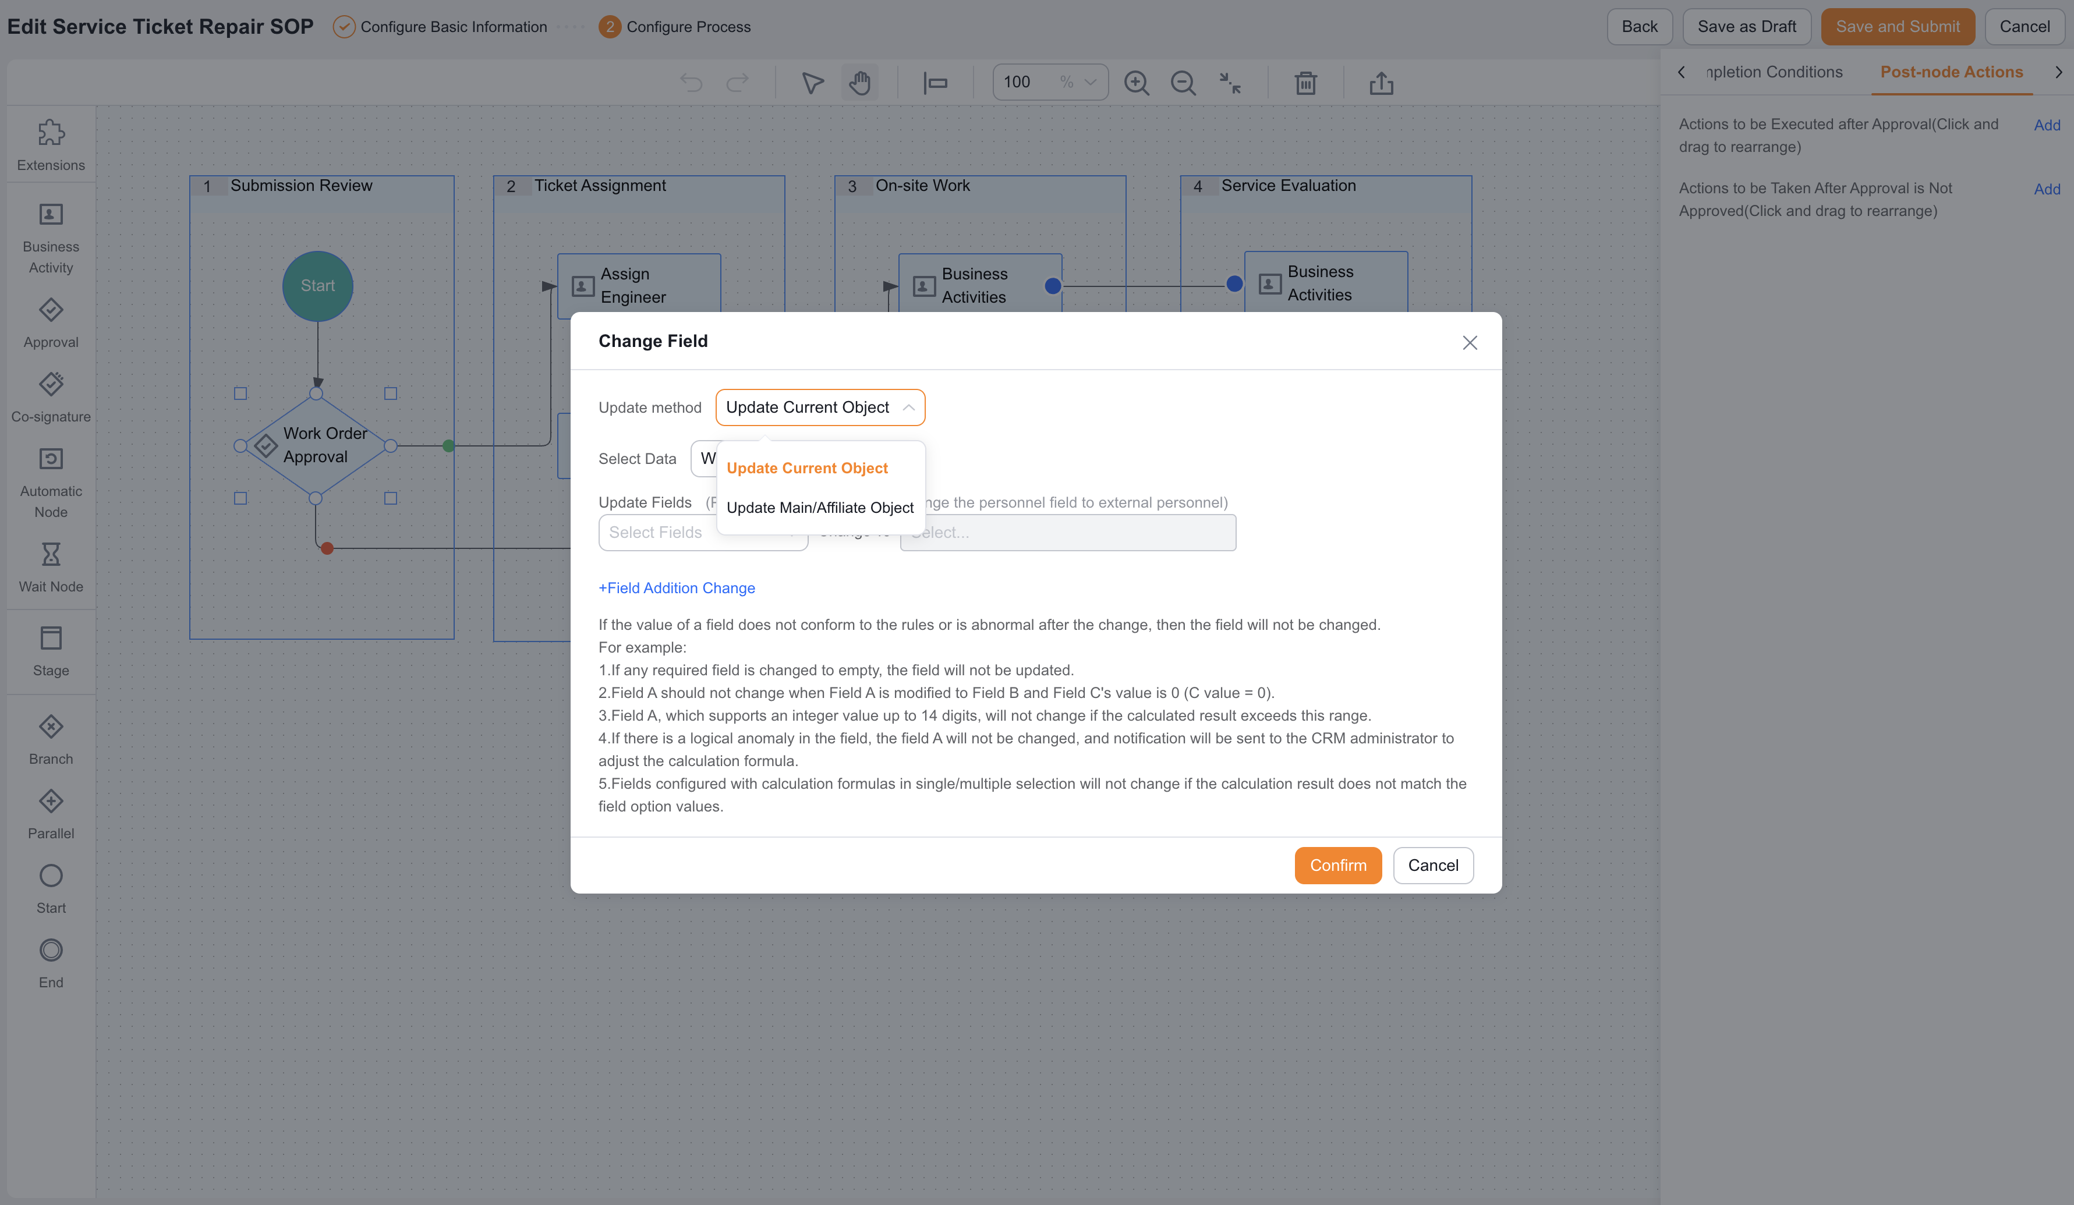Select the Co-signature node icon
Screen dimensions: 2074x1205
(x=51, y=384)
